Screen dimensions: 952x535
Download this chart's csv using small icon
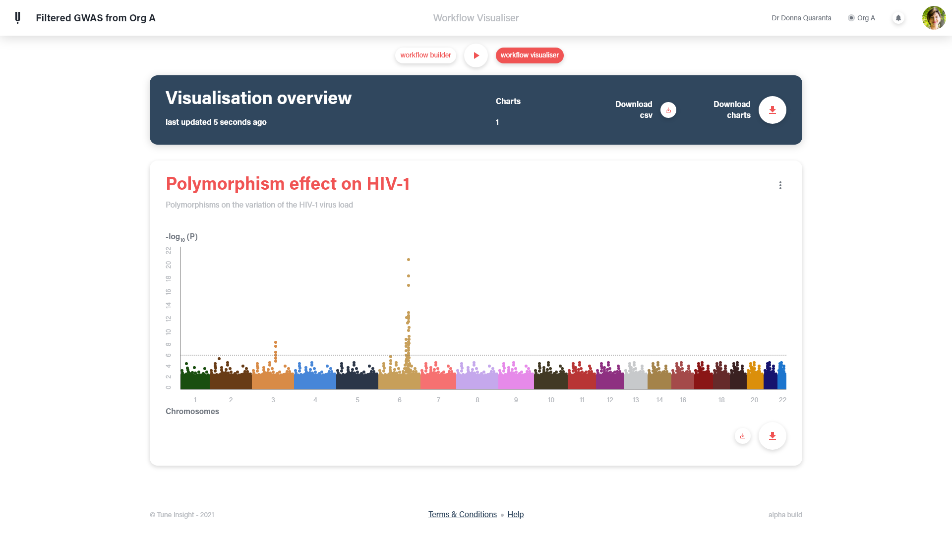tap(742, 436)
